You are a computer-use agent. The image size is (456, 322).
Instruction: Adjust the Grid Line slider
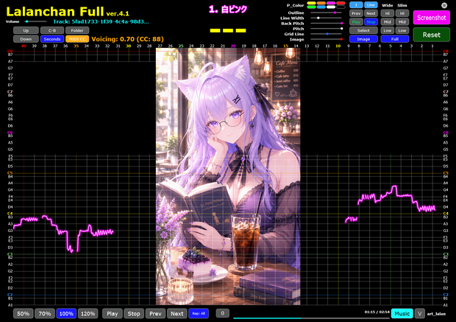coord(327,34)
